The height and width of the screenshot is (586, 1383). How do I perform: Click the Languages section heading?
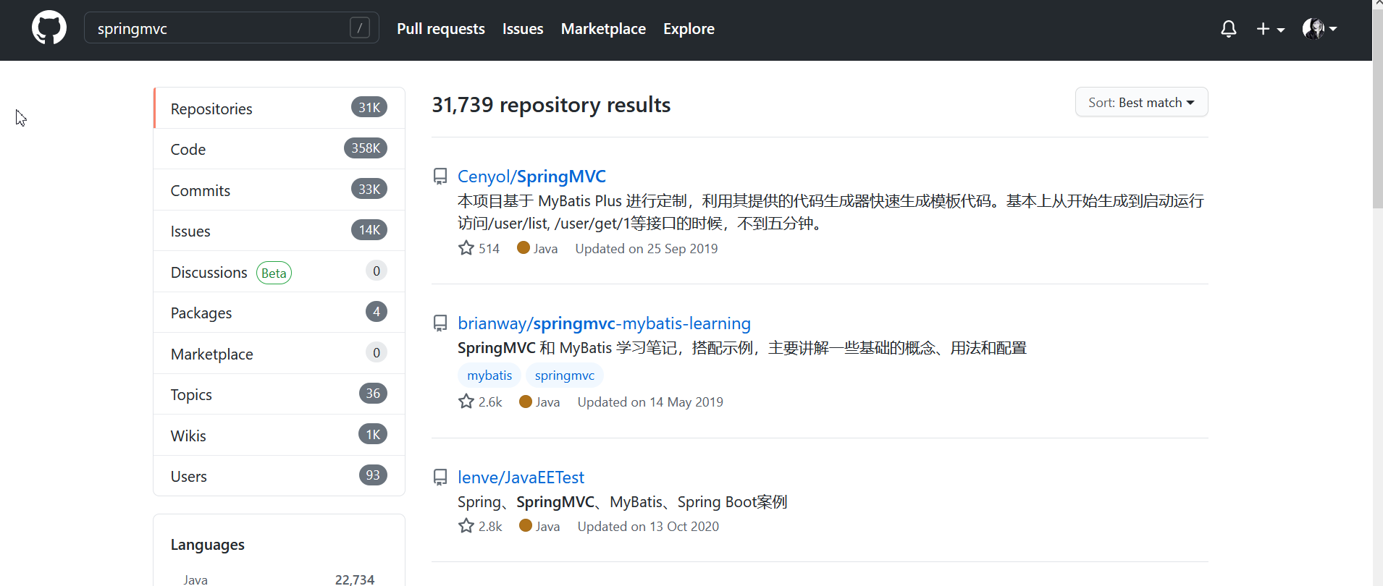(208, 545)
